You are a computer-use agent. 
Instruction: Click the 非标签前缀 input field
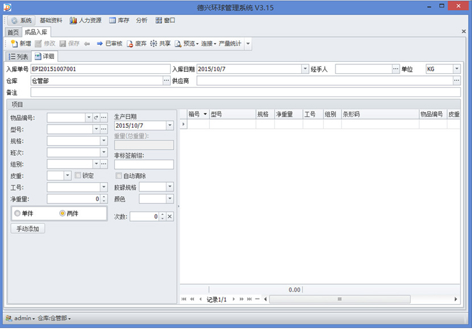point(144,164)
